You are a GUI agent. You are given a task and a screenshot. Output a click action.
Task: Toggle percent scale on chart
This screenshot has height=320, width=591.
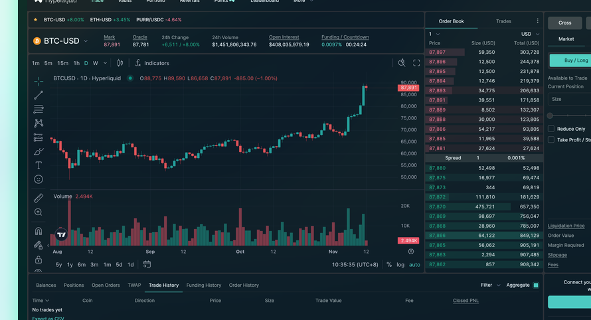click(x=389, y=265)
